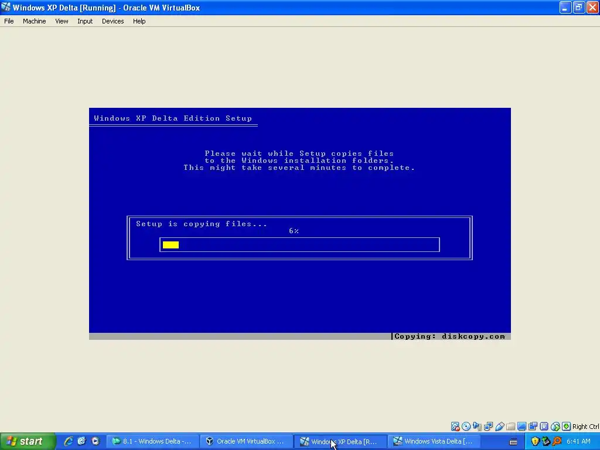Open the Machine menu

[34, 21]
